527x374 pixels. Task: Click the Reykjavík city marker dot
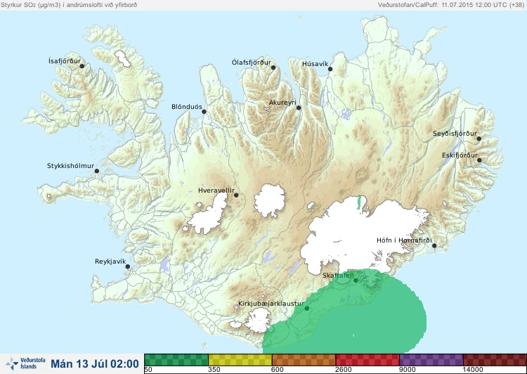coord(128,266)
